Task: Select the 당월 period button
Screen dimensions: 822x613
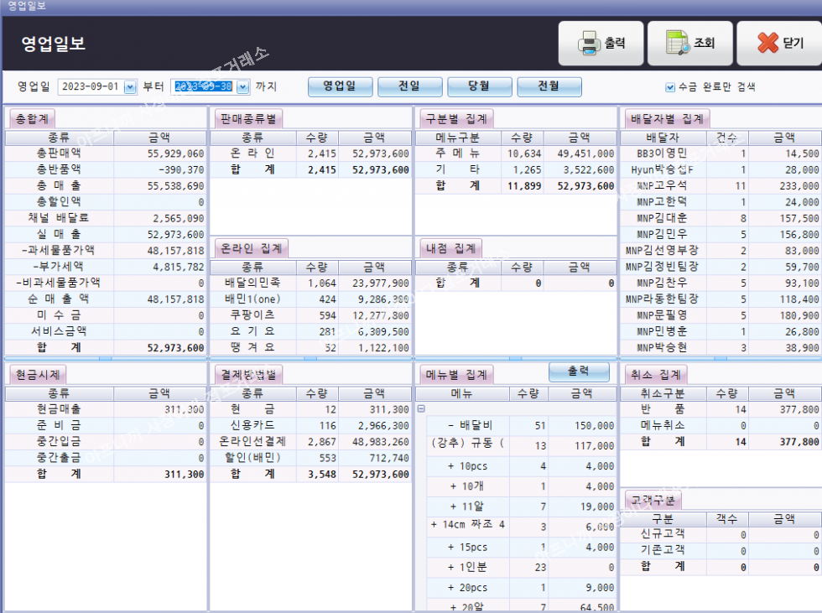Action: (479, 86)
